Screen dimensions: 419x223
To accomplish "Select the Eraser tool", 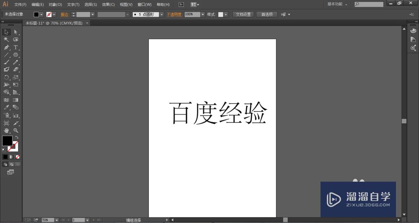I will pyautogui.click(x=16, y=70).
